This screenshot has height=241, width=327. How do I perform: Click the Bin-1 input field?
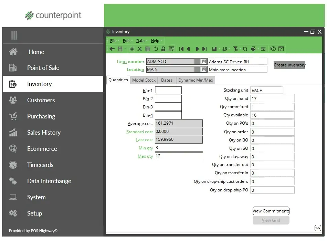tap(168, 91)
